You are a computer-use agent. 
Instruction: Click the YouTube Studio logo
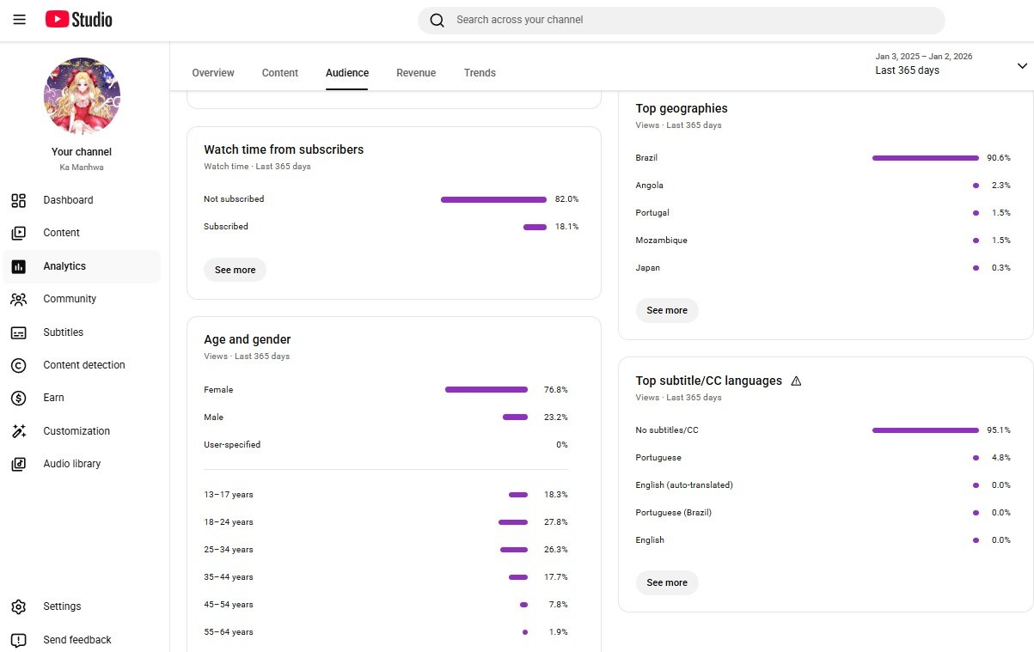coord(79,20)
